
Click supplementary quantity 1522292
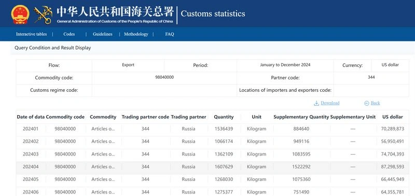301,167
